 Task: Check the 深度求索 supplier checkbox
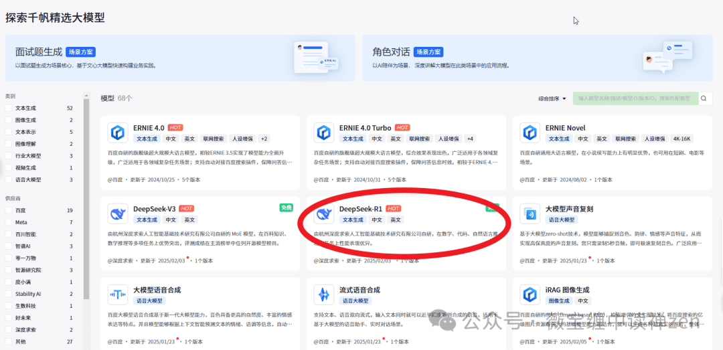coord(8,330)
